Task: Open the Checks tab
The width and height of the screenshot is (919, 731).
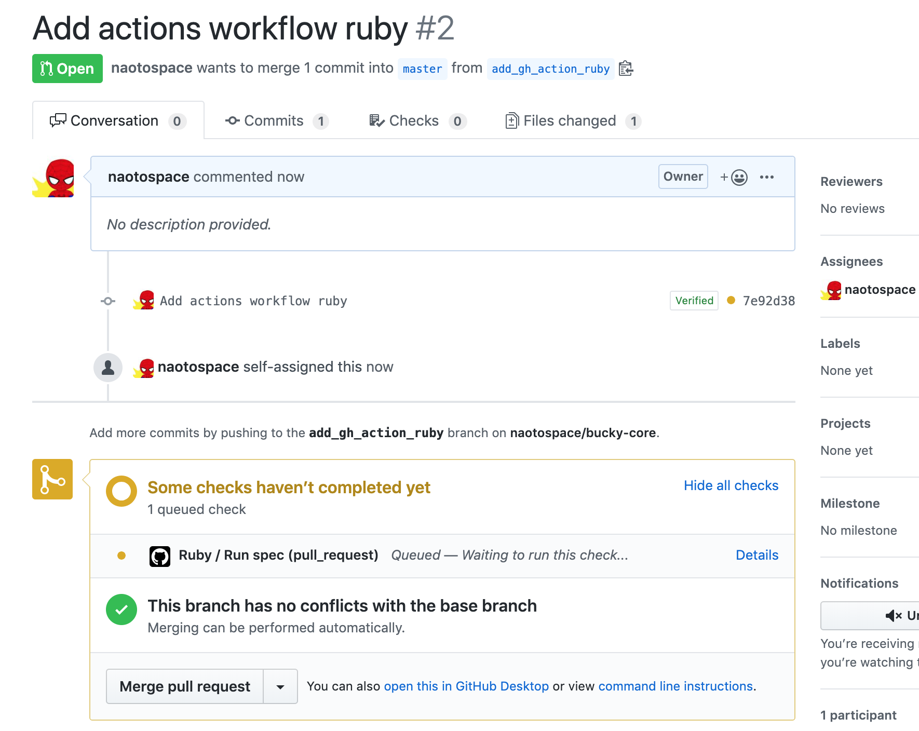Action: [417, 121]
